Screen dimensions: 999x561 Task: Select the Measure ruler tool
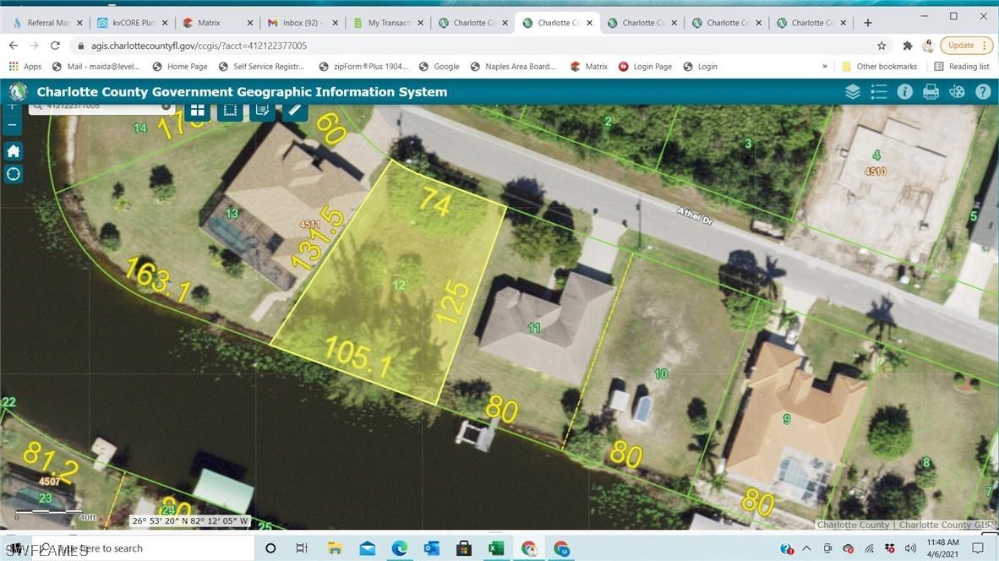[294, 109]
